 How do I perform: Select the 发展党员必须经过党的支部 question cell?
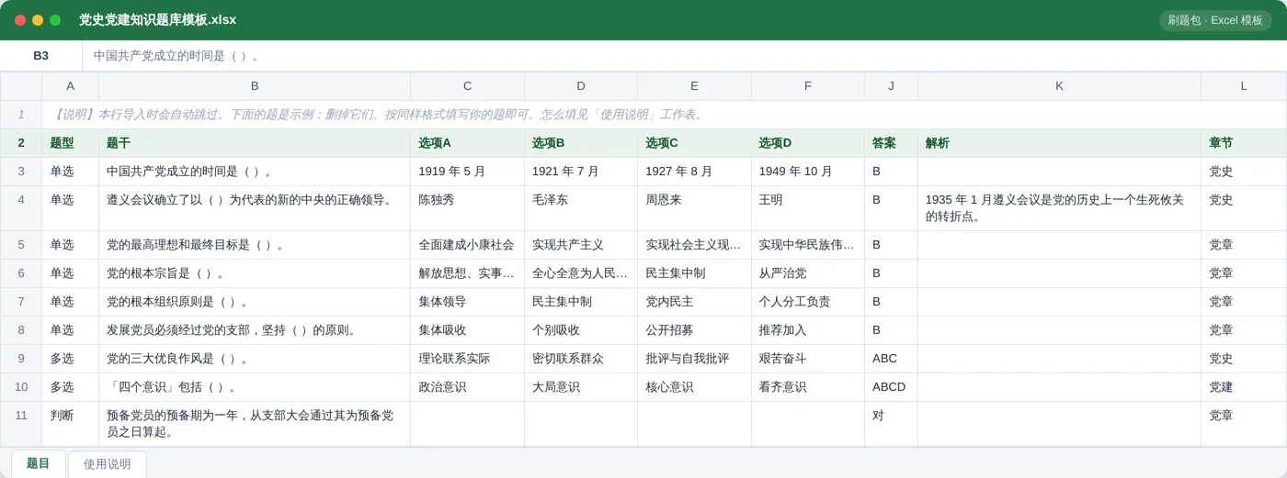(255, 330)
